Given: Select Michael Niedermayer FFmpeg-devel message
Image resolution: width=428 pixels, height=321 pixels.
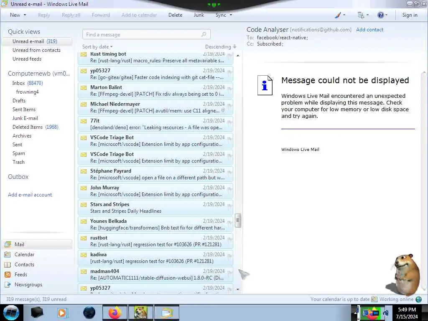Looking at the screenshot, I should pyautogui.click(x=155, y=107).
